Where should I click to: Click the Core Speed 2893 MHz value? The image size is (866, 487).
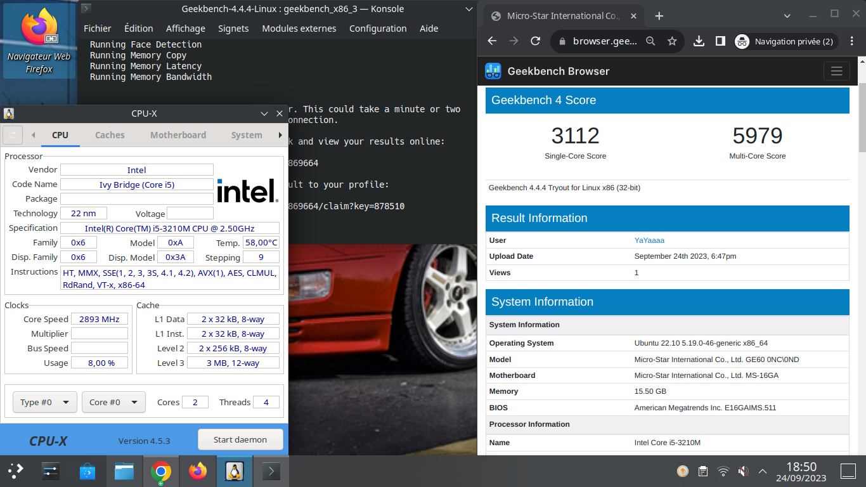[100, 319]
